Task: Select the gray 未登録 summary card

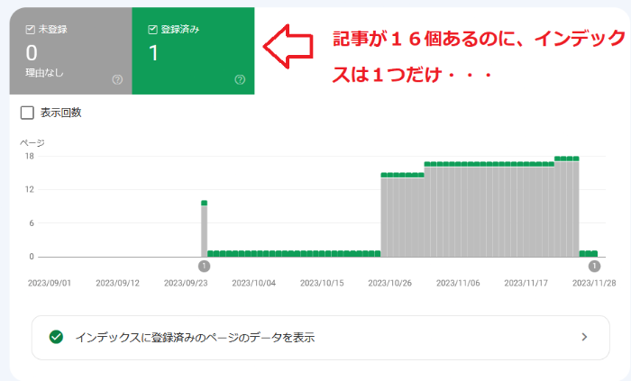Action: tap(70, 52)
